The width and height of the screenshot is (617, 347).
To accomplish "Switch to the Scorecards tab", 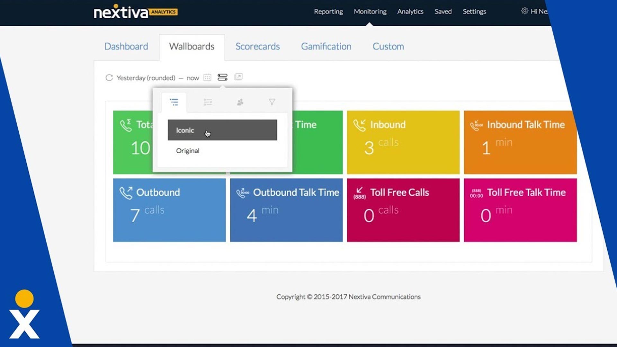I will click(x=258, y=47).
